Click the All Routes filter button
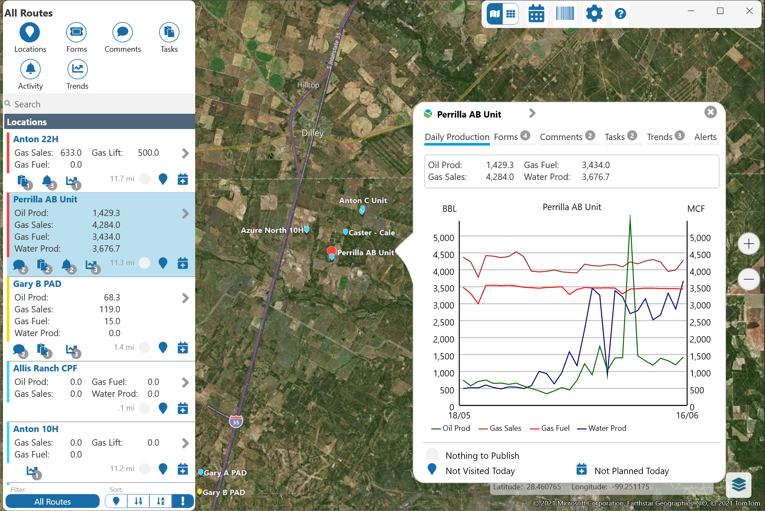 (x=53, y=501)
